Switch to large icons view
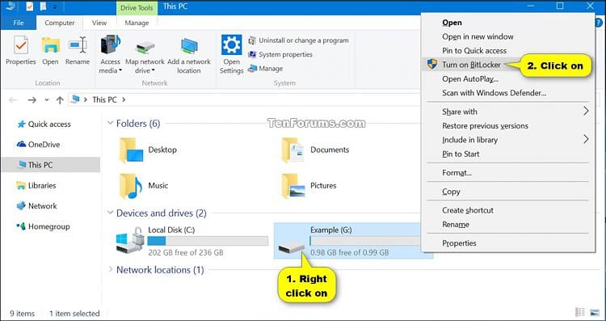This screenshot has height=321, width=606. coord(595,312)
